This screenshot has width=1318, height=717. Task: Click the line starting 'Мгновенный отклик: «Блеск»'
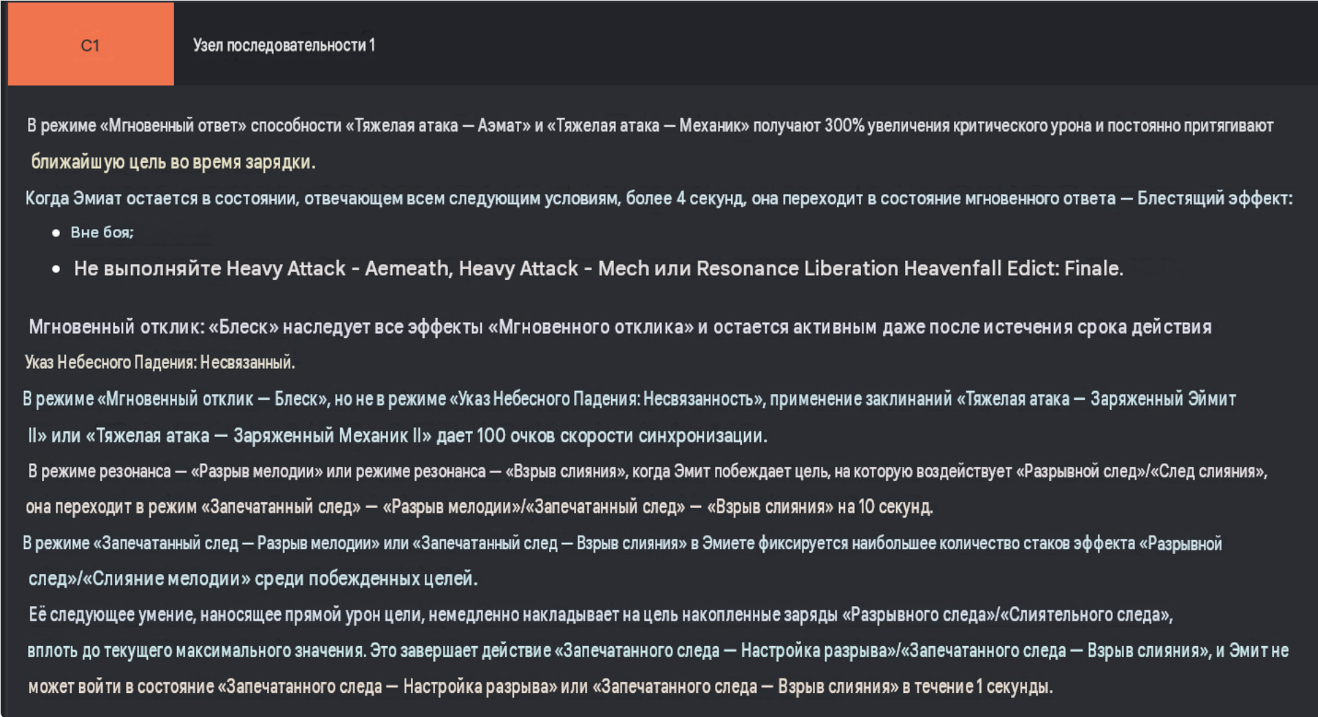pyautogui.click(x=620, y=327)
